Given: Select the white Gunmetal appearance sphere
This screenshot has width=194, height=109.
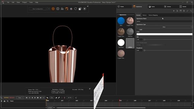Looking at the screenshot, I should point(121,42).
